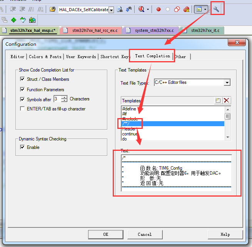Click the Select software packs icon
Viewport: 252px width, 247px height.
click(23, 20)
